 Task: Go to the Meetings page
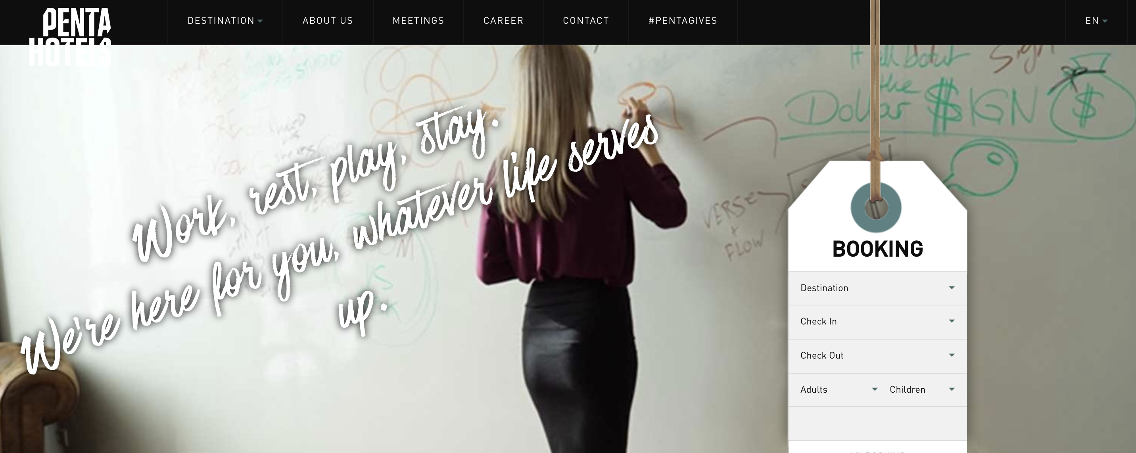pos(418,21)
